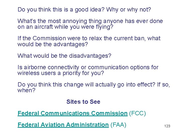Click the (FAA) abbreviation
Viewport: 181px width, 135px height.
tap(118, 125)
